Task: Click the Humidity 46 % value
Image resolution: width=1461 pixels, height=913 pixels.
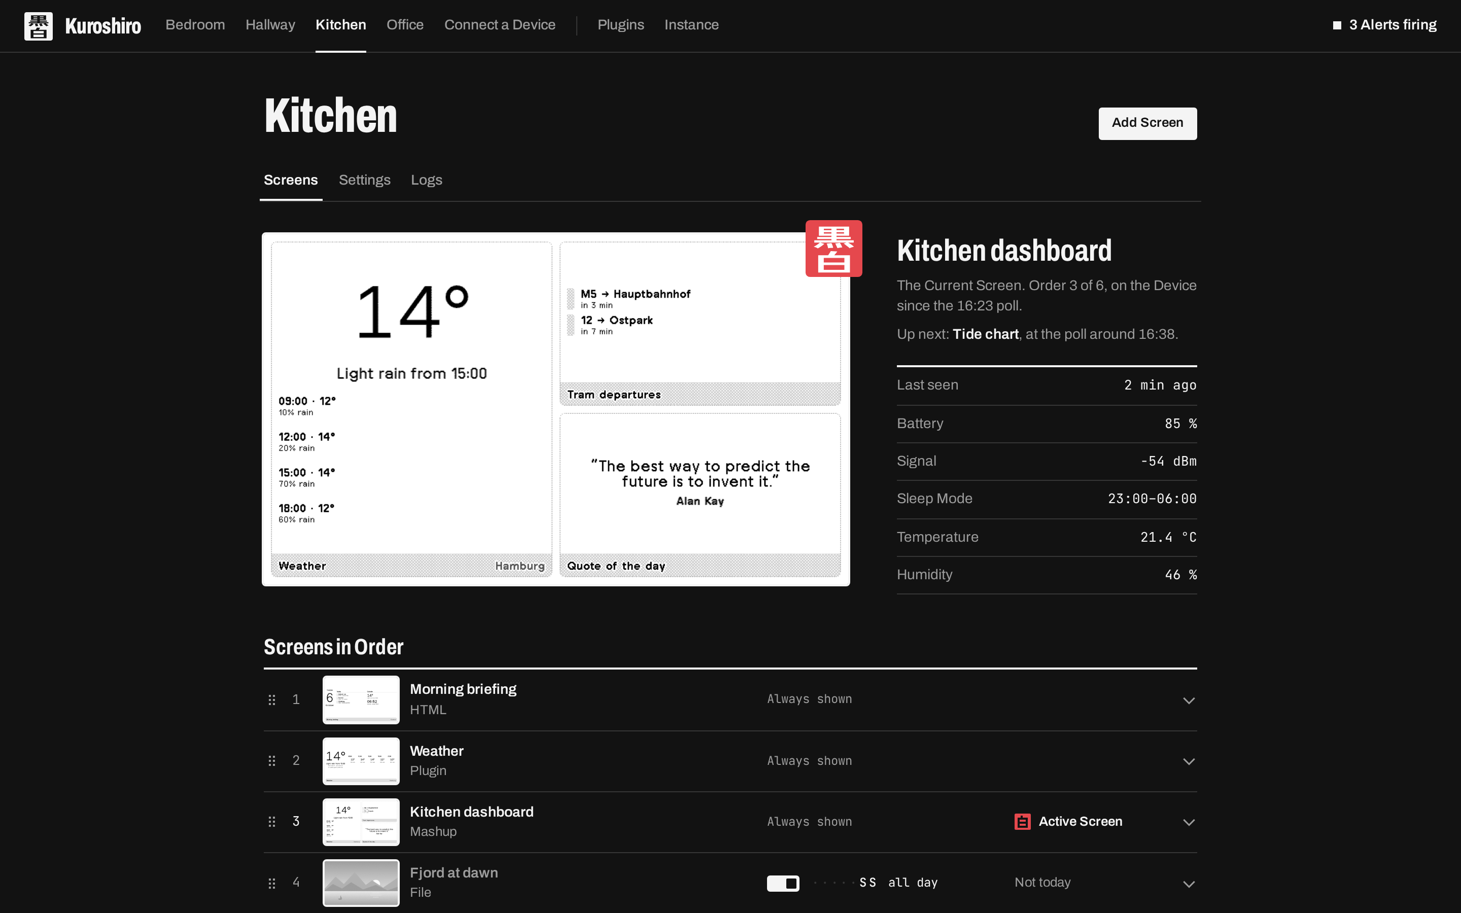Action: (x=1180, y=574)
